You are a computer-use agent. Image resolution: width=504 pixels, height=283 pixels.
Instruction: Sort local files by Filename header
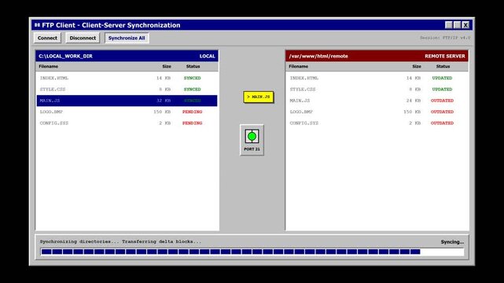[x=48, y=67]
